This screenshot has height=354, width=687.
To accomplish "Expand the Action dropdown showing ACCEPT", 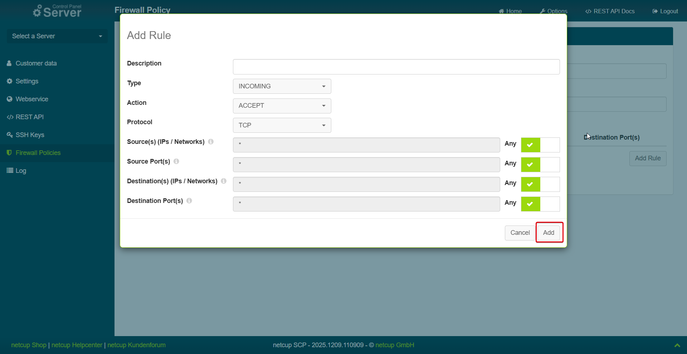I will (282, 106).
